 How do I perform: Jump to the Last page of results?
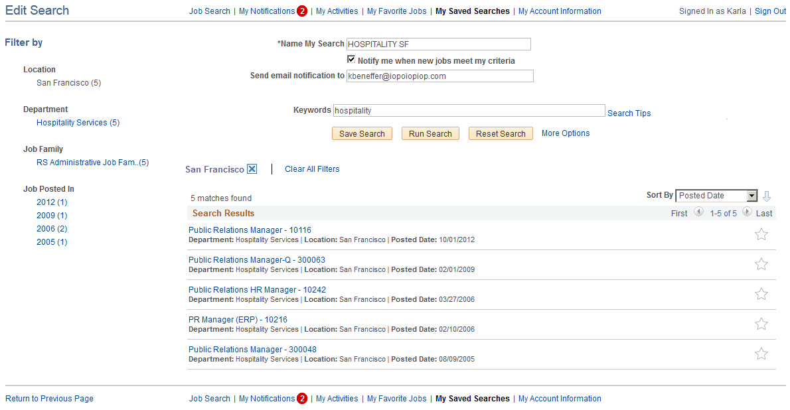(763, 213)
